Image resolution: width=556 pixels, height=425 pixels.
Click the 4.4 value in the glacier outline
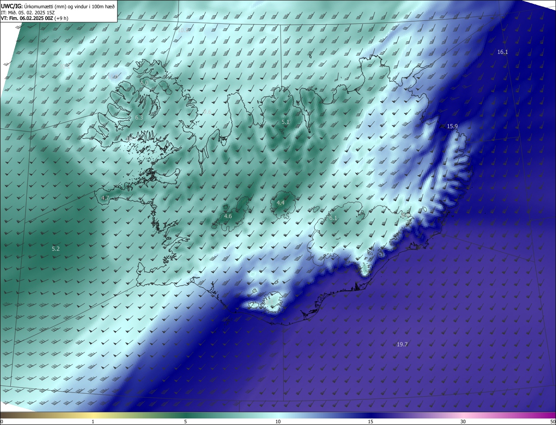coord(281,203)
